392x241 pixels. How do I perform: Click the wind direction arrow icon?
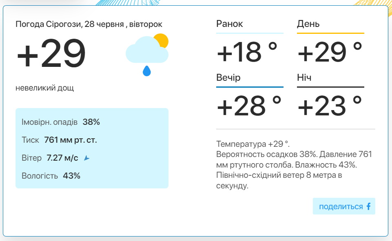pos(86,158)
